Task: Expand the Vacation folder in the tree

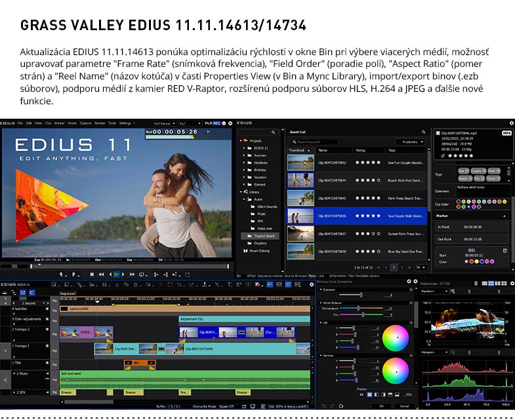Action: point(244,177)
